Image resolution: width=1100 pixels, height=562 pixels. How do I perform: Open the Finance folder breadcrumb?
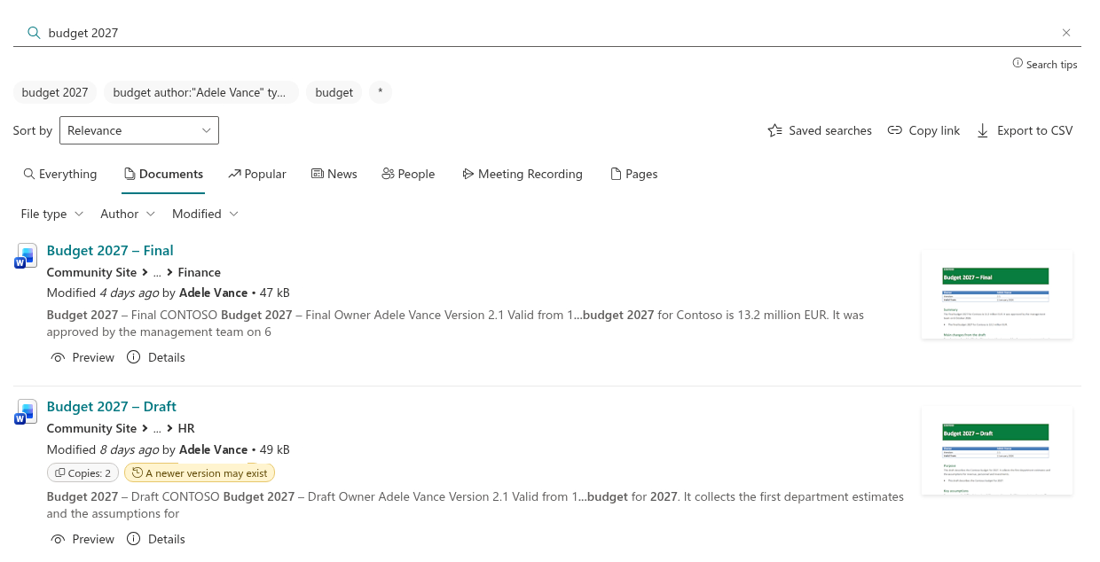coord(199,272)
